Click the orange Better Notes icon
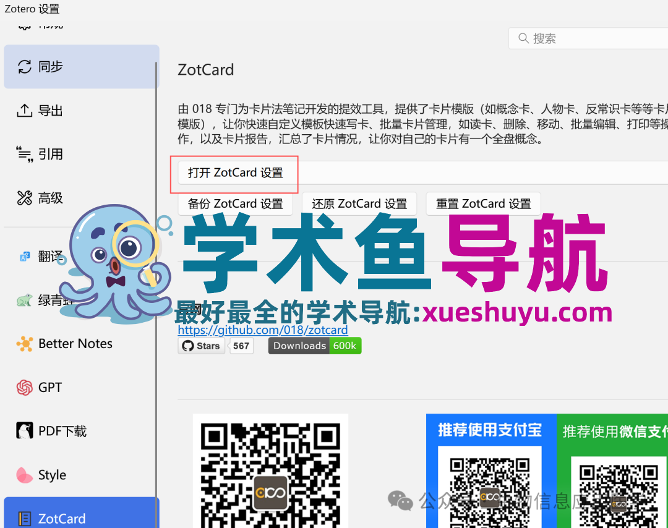668x528 pixels. point(25,344)
